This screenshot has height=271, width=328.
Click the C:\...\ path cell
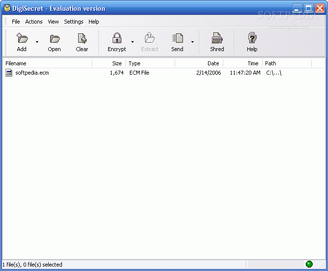pyautogui.click(x=274, y=73)
